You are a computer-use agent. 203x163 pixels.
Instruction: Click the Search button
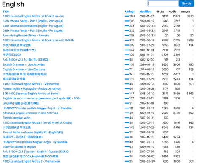point(187,3)
